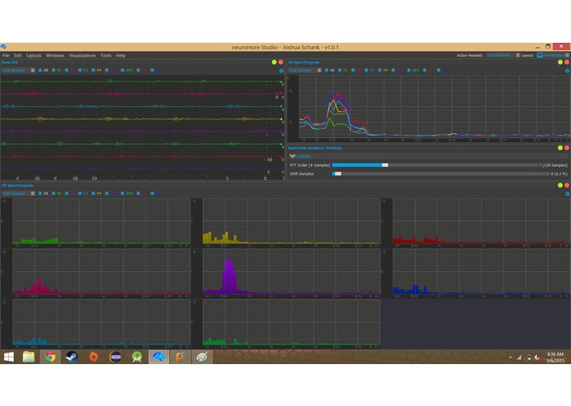Click the green dock button of Raw EEG panel
The image size is (571, 406).
(x=274, y=62)
